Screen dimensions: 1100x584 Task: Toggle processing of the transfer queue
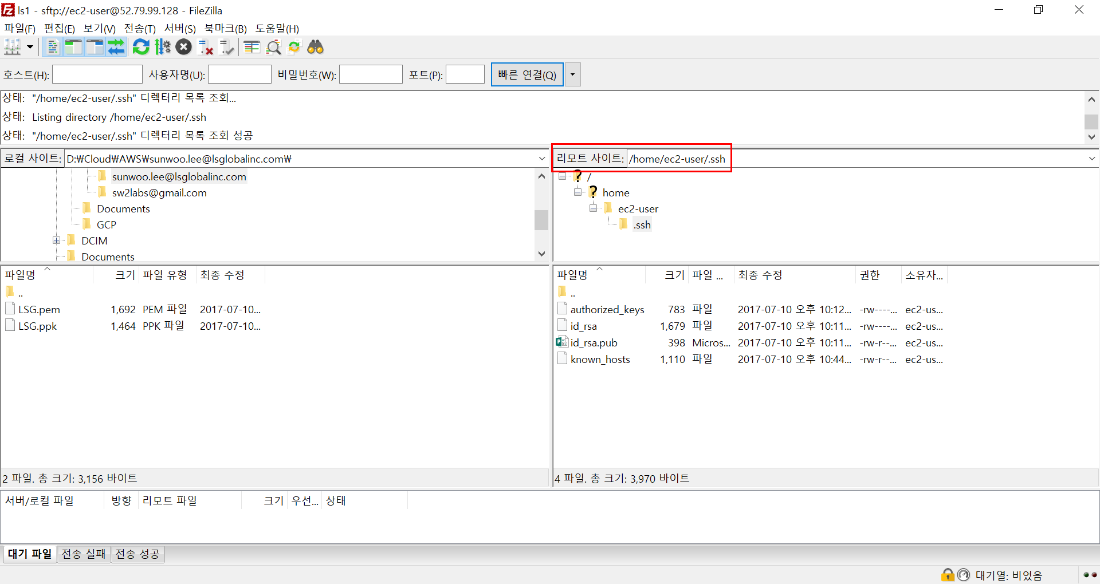pos(163,47)
